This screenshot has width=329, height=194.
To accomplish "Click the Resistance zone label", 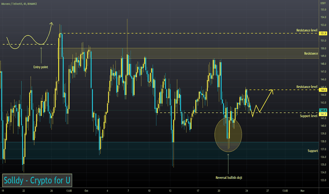I will (311, 54).
